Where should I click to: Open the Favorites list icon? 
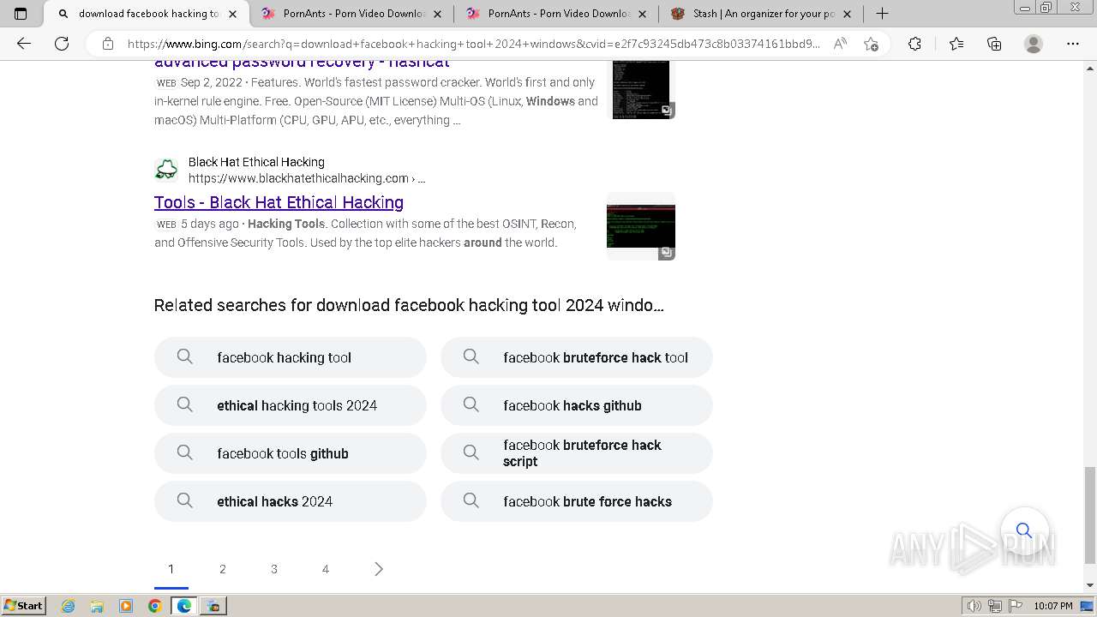pyautogui.click(x=956, y=44)
